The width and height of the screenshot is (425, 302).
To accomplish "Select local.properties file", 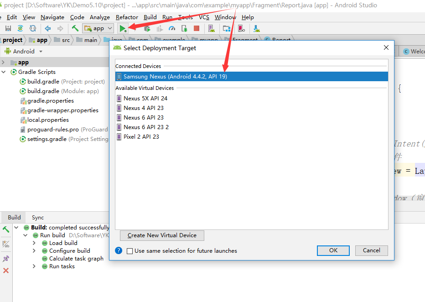I will tap(45, 120).
